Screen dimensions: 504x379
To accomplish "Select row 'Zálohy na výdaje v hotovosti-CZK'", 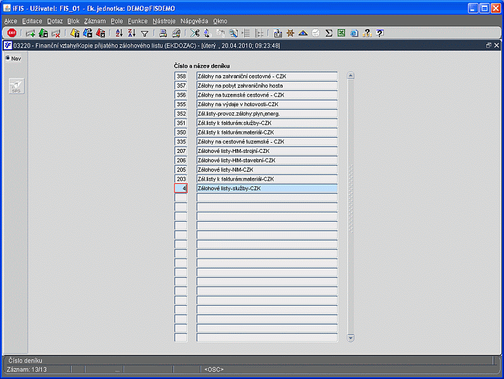I will tap(267, 104).
